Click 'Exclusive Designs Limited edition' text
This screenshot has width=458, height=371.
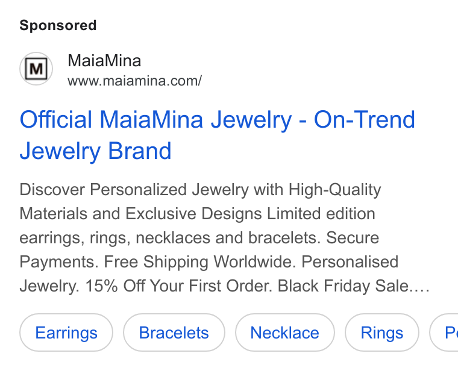coord(250,214)
